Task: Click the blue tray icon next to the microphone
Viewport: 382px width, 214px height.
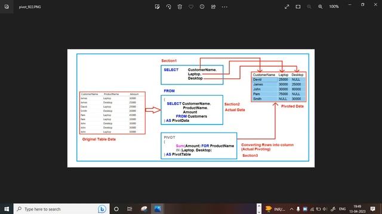Action: click(x=305, y=209)
